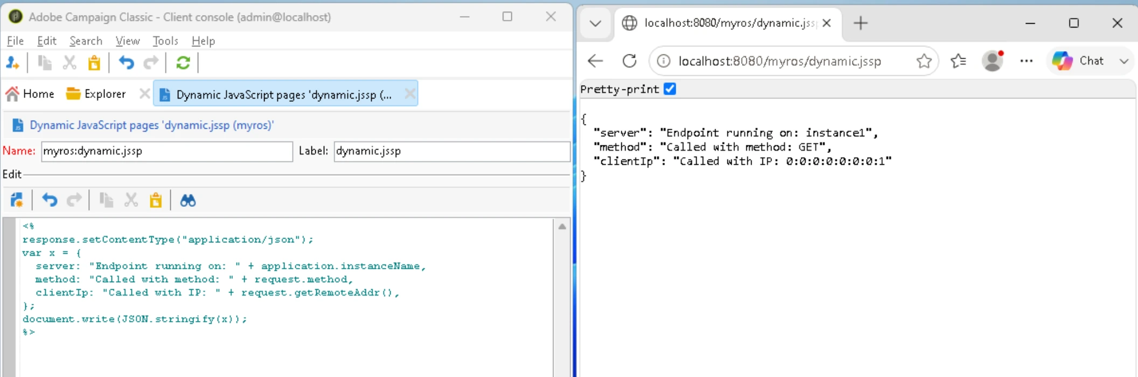Screen dimensions: 1138x377
Task: Click the Copy icon in main toolbar
Action: click(44, 63)
